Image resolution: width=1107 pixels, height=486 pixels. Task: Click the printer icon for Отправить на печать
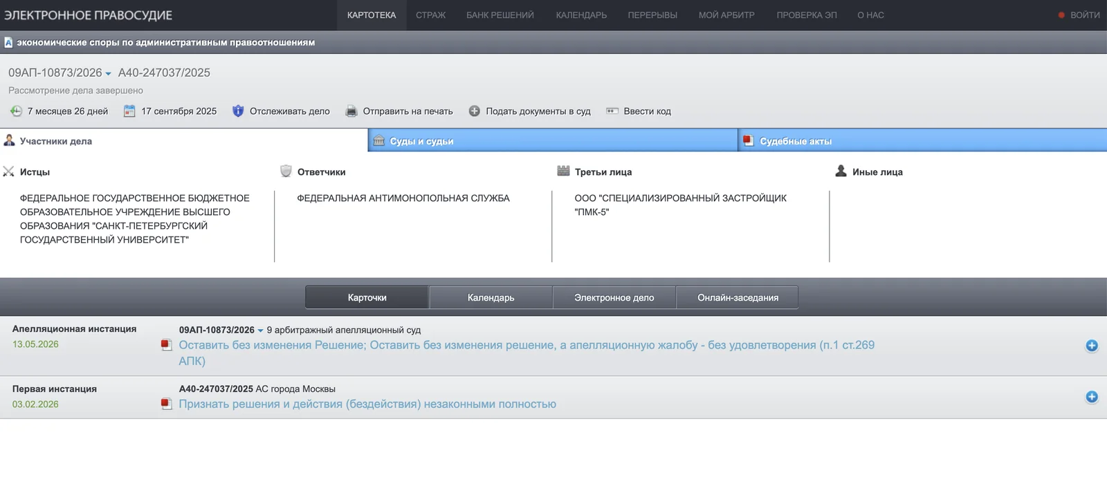tap(351, 111)
